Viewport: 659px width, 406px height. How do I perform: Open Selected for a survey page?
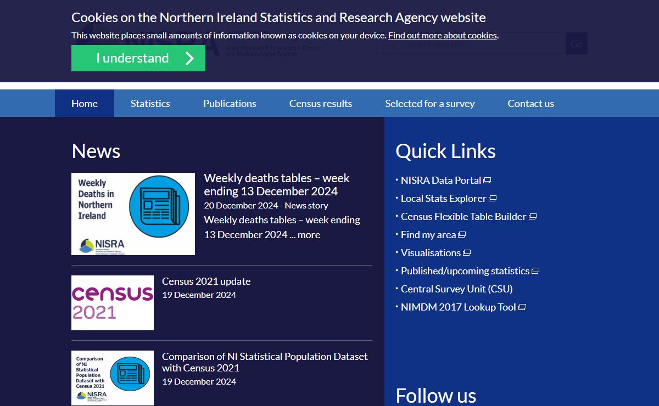click(430, 103)
